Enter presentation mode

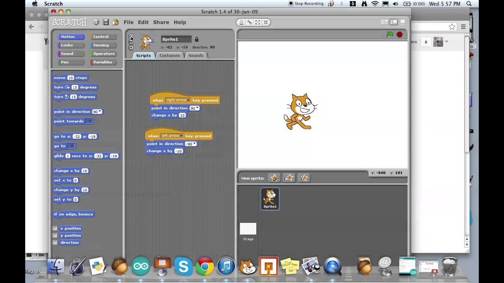tap(402, 22)
